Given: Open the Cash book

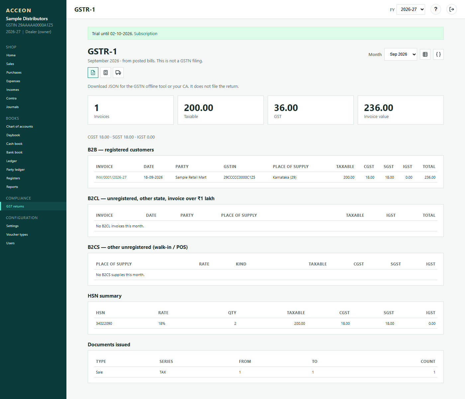Looking at the screenshot, I should tap(33, 144).
